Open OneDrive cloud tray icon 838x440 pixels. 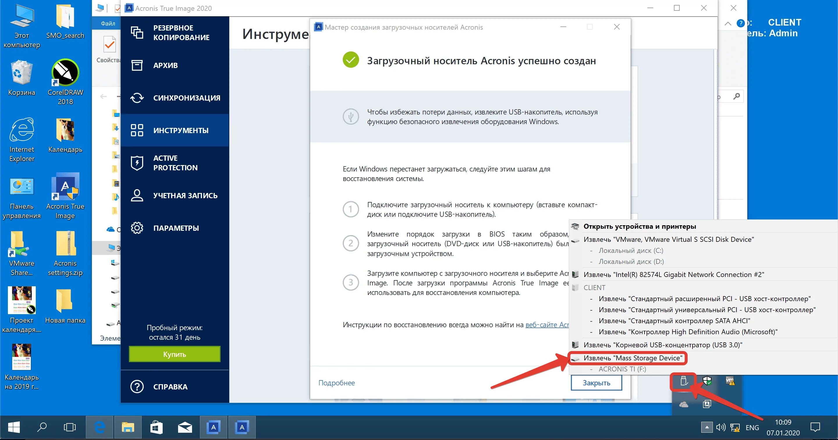coord(683,404)
